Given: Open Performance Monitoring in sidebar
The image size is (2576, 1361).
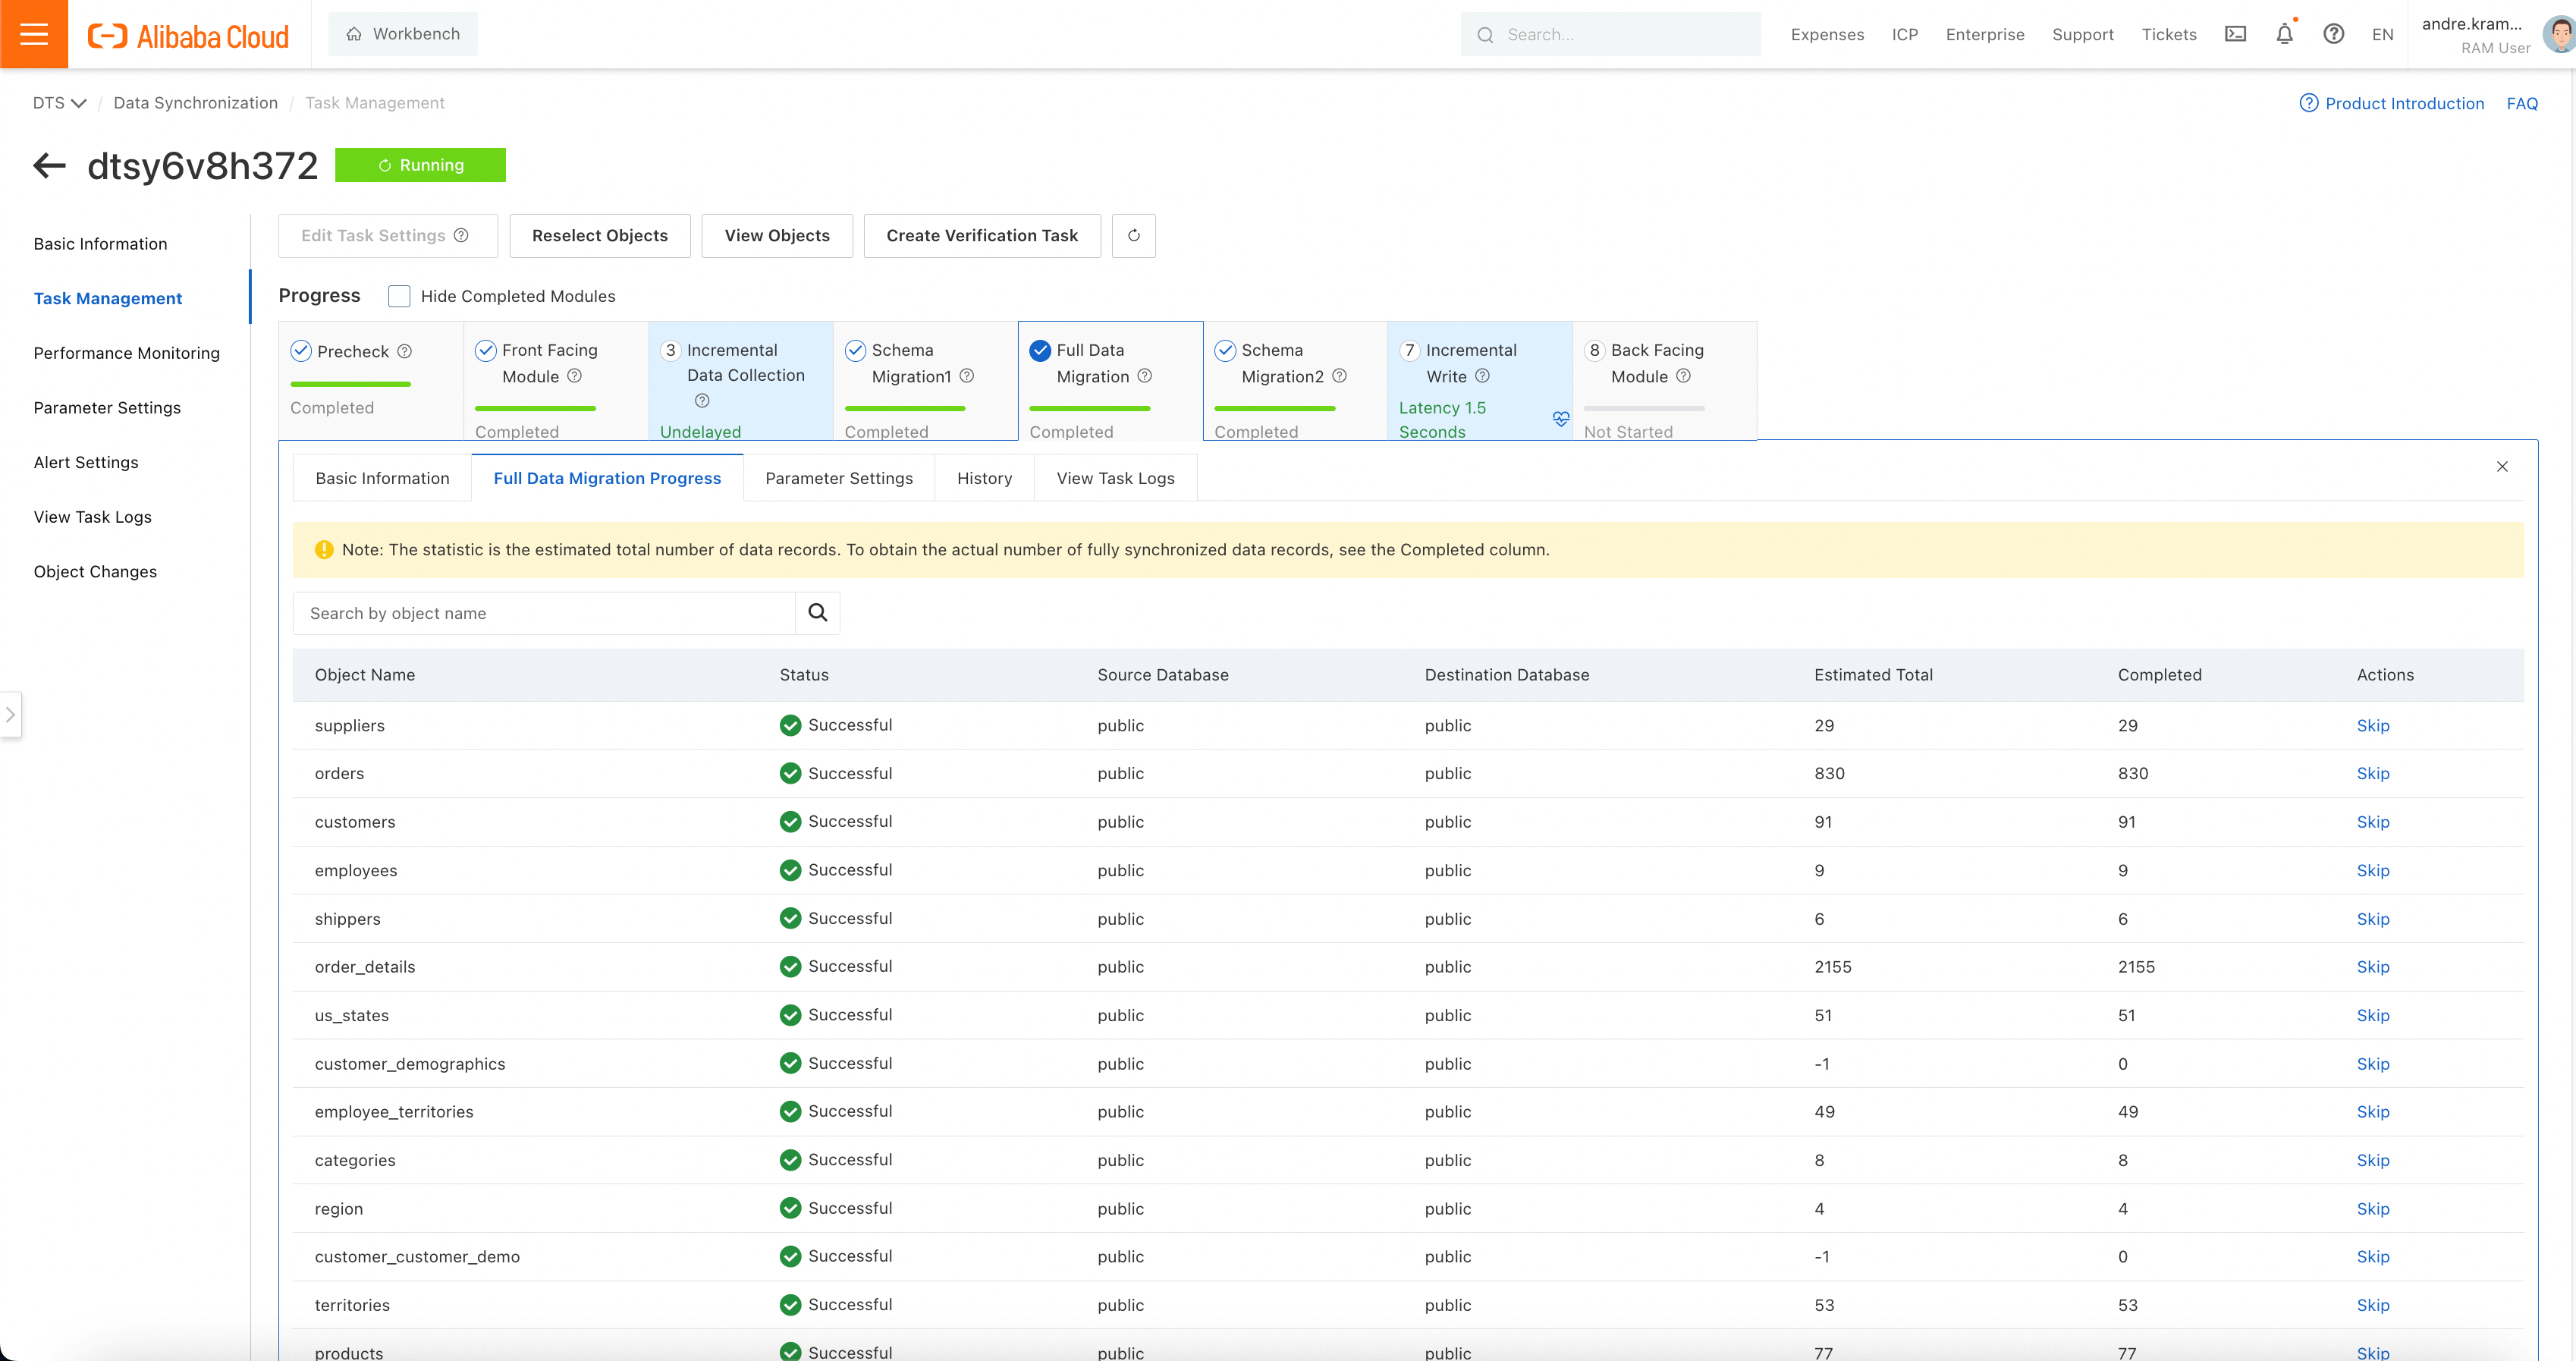Looking at the screenshot, I should [x=126, y=353].
